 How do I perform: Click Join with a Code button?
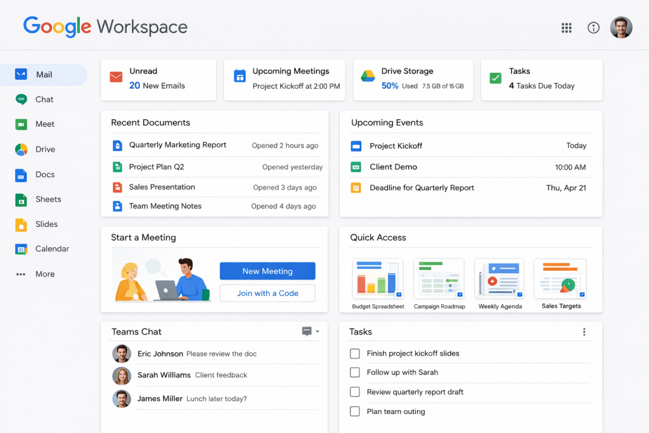(267, 294)
